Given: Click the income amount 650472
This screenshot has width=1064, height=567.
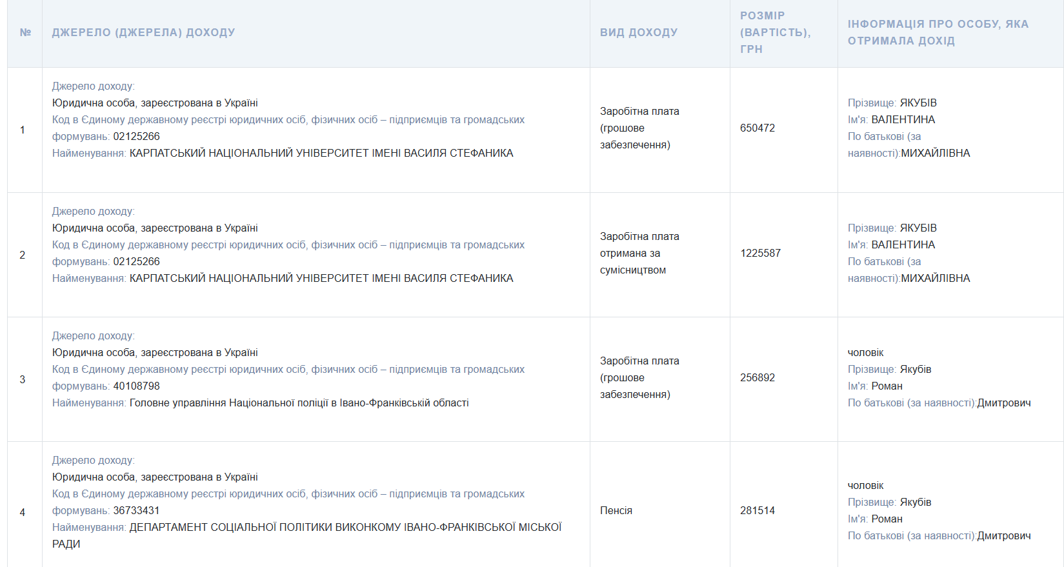Looking at the screenshot, I should coord(757,128).
